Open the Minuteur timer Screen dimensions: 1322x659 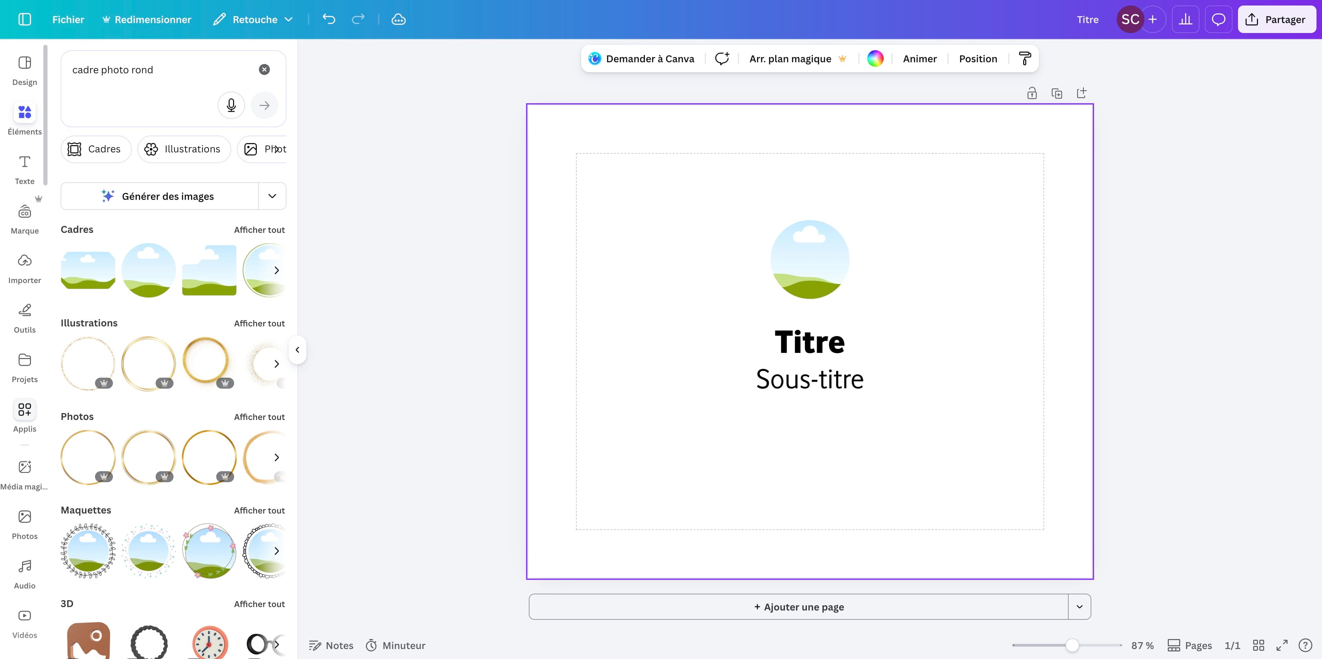tap(396, 645)
